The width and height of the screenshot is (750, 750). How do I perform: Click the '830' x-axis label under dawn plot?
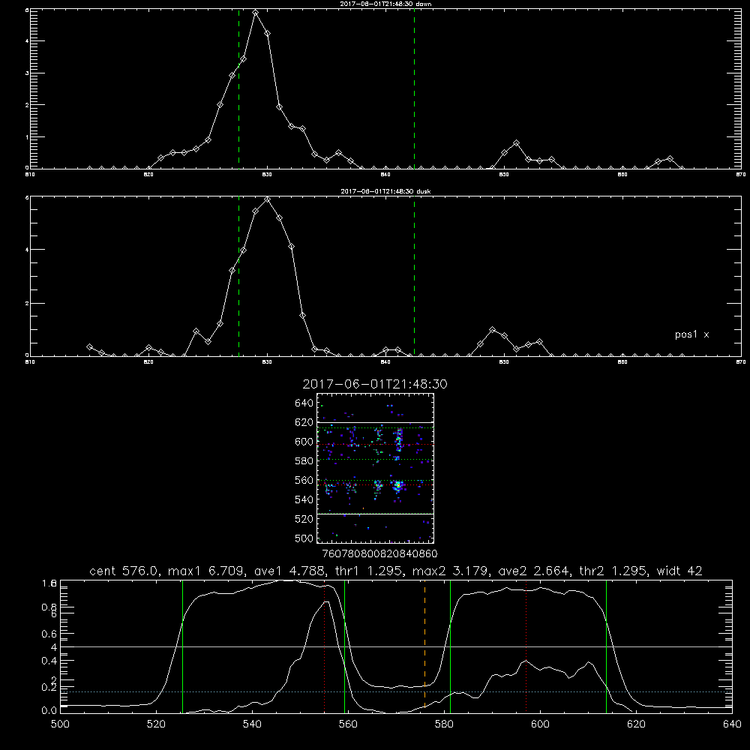(x=267, y=175)
